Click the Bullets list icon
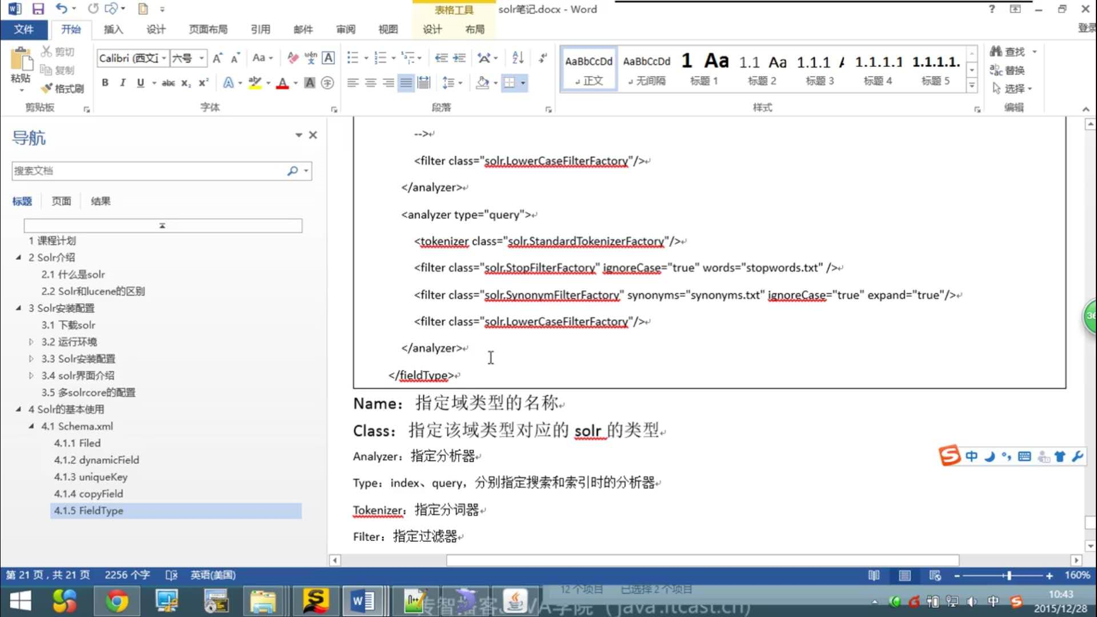Screen dimensions: 1097x617 353,58
